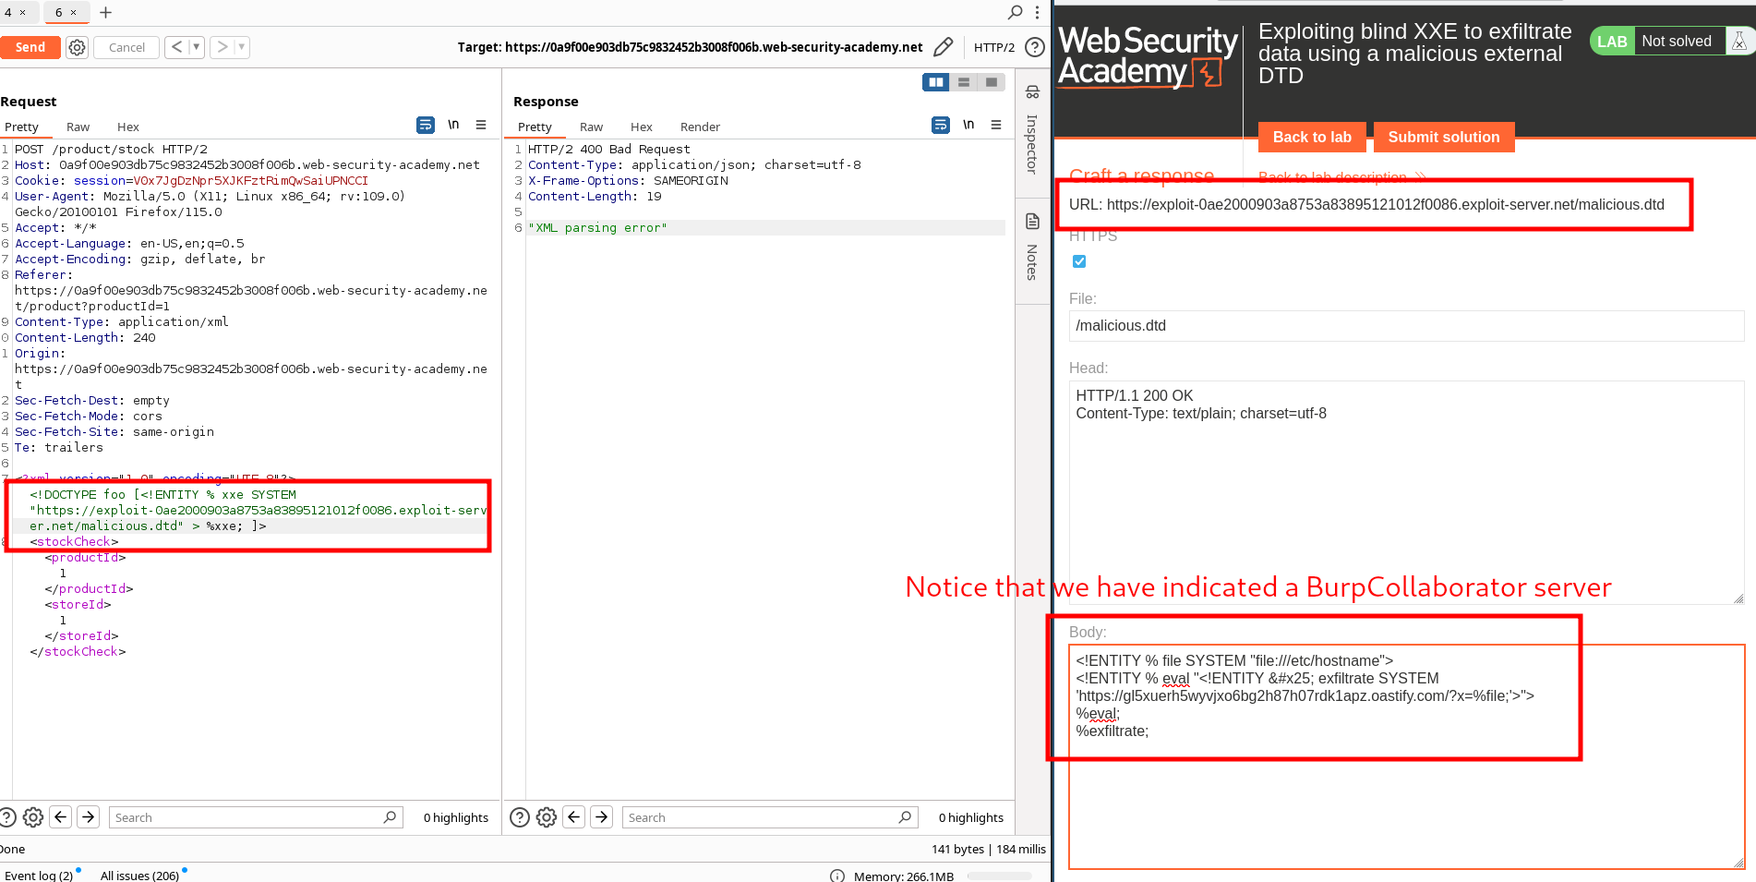Edit target with pencil icon
This screenshot has width=1756, height=882.
(x=943, y=47)
